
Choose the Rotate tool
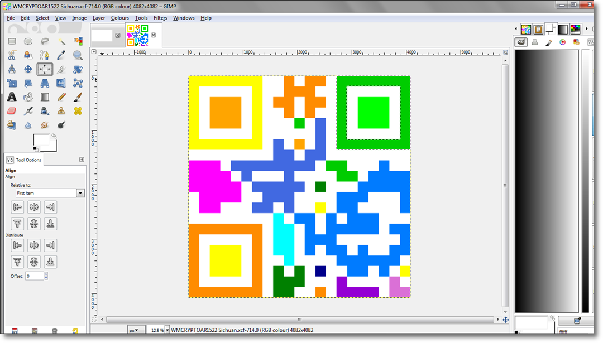(78, 69)
